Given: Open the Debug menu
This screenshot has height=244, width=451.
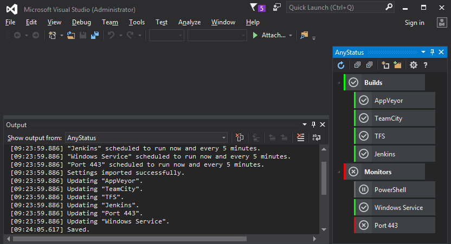Looking at the screenshot, I should (81, 22).
